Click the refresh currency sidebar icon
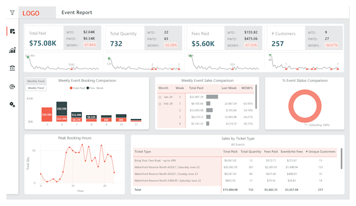This screenshot has width=356, height=206. point(12,86)
